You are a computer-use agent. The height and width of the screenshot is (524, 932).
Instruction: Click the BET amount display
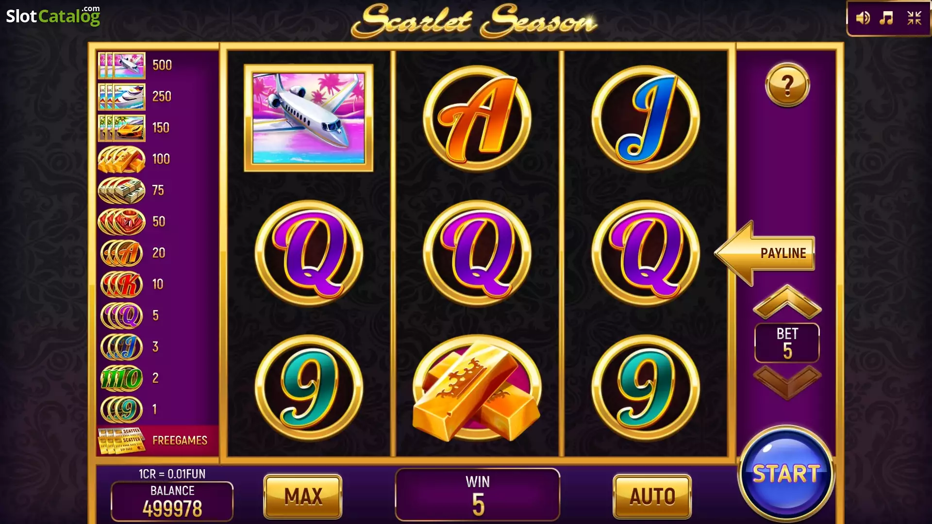(x=787, y=343)
